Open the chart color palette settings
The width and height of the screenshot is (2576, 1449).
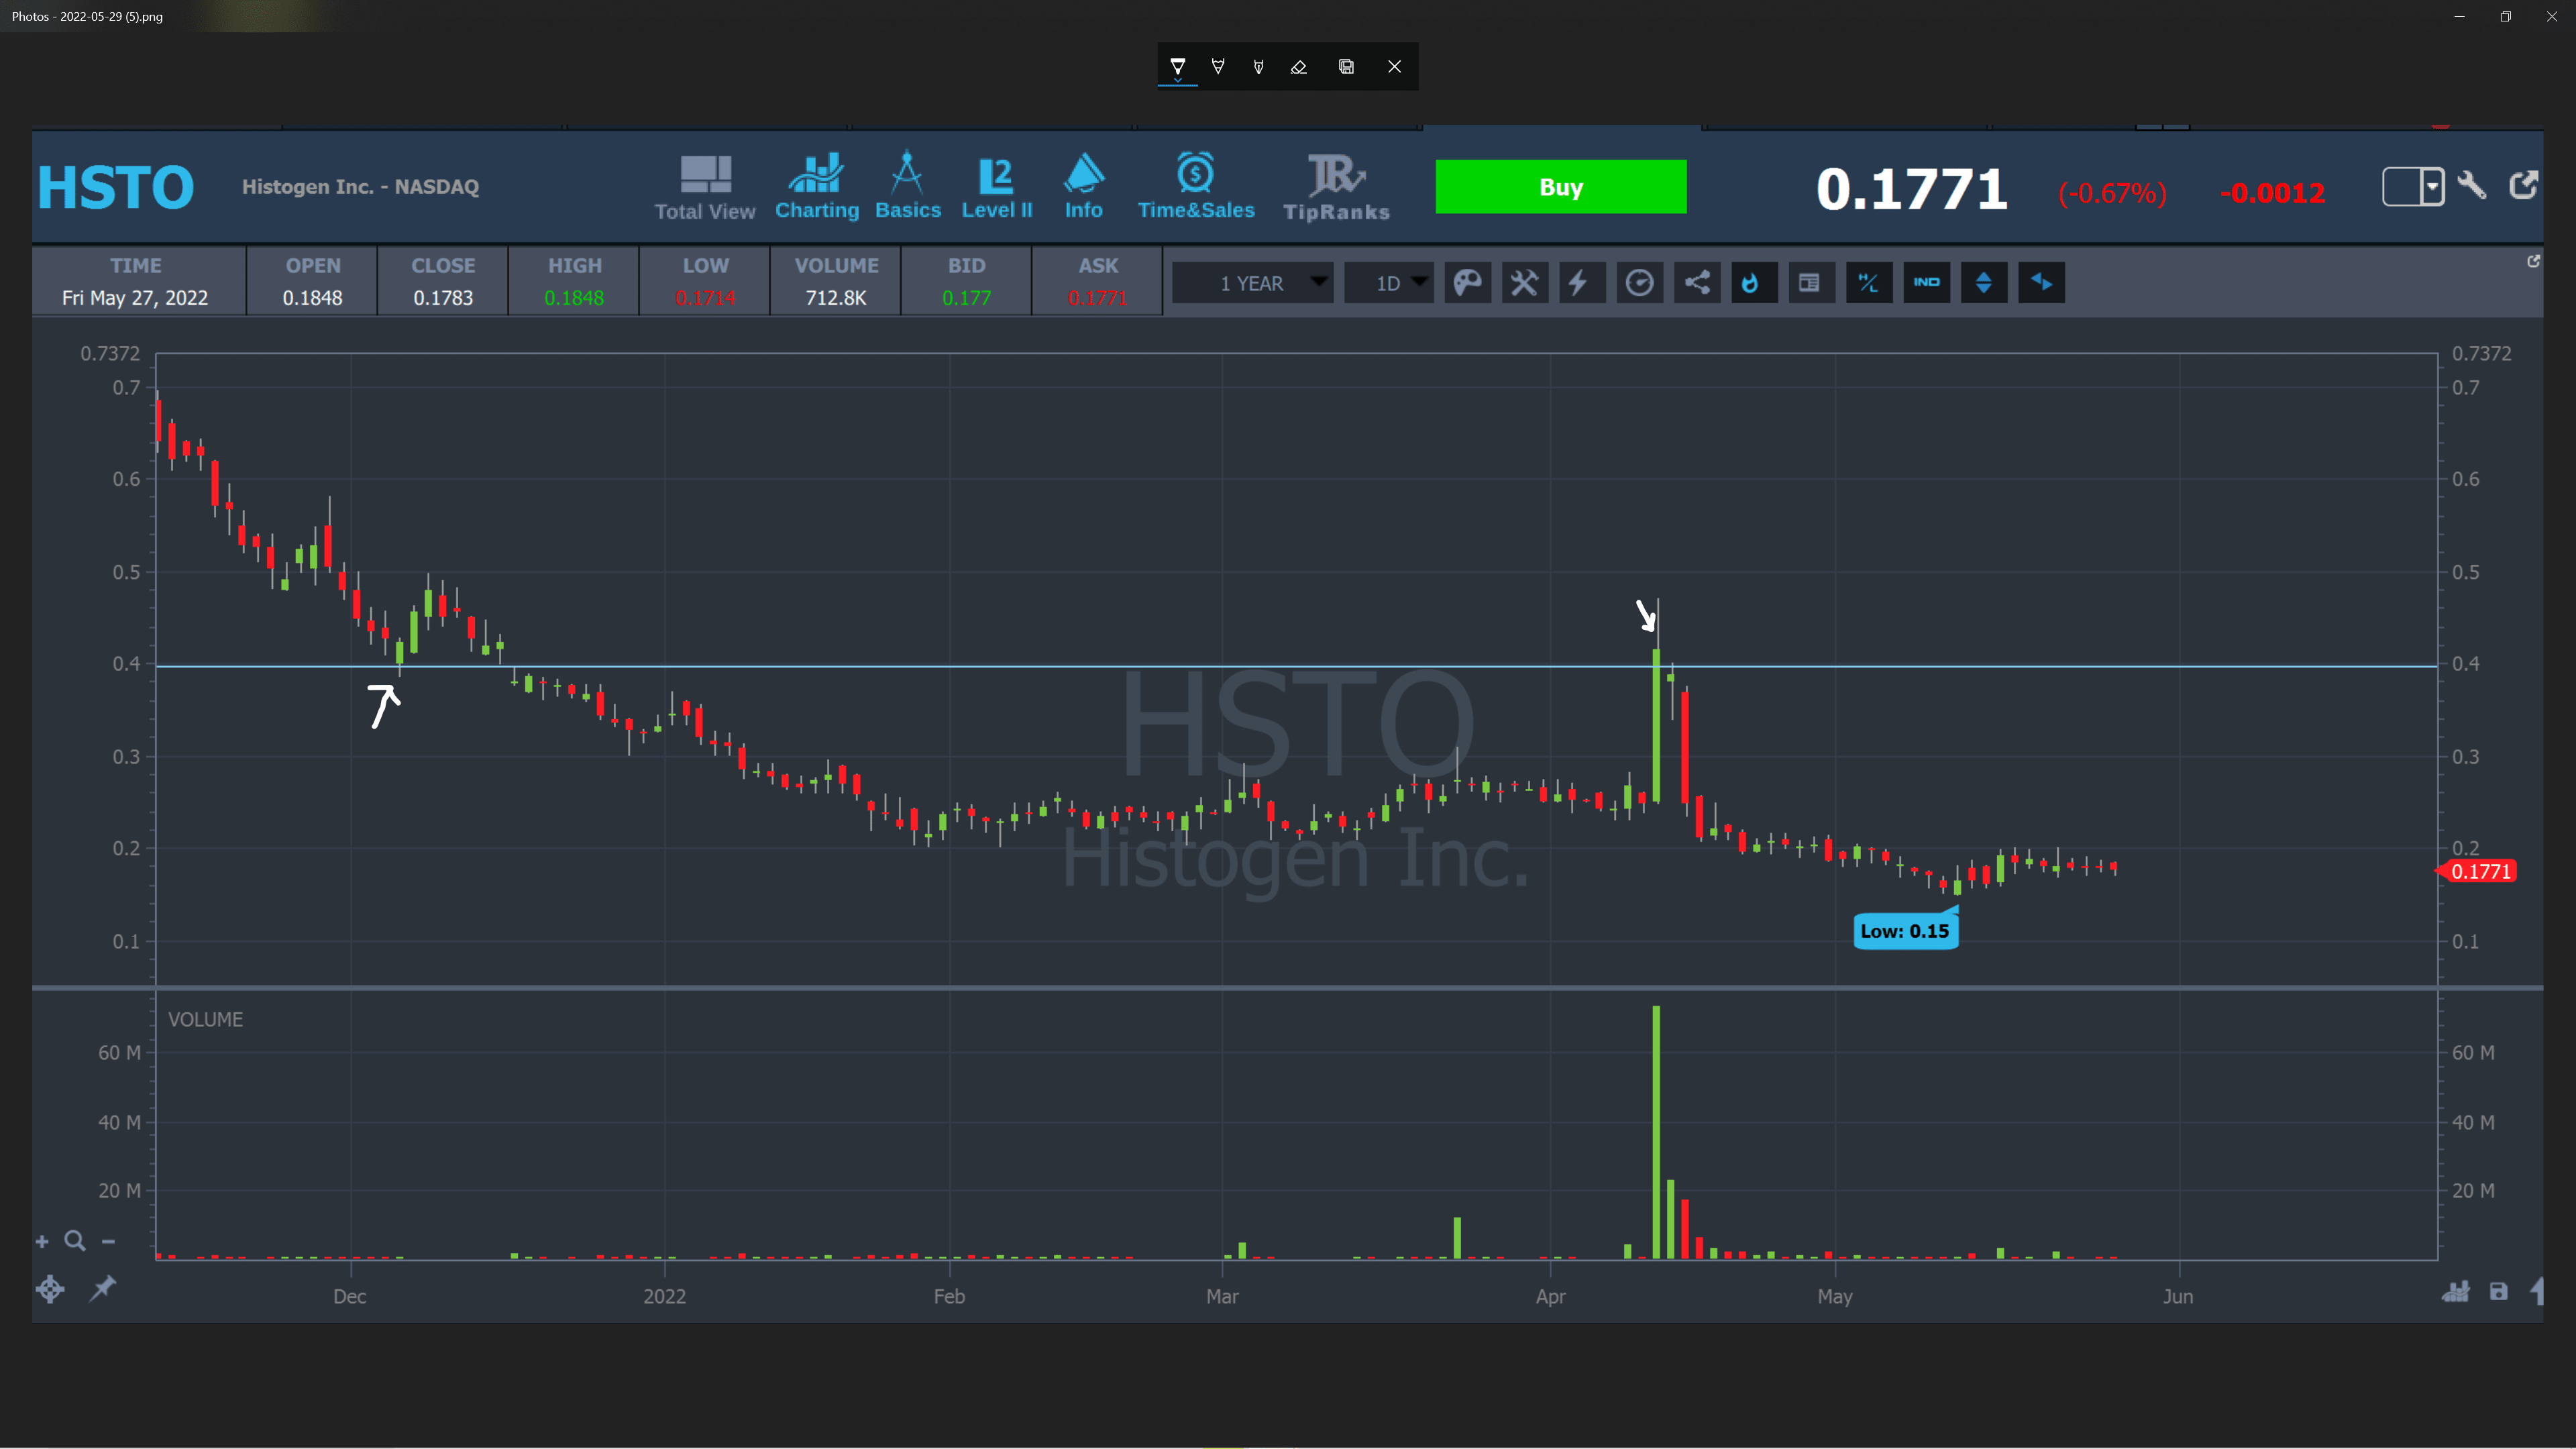(1467, 283)
